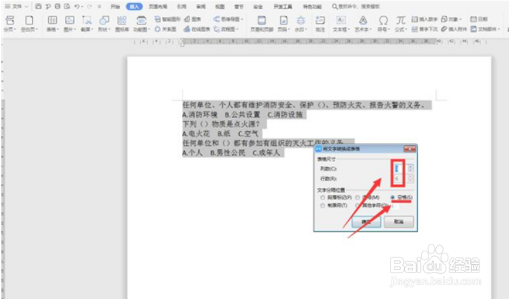Image resolution: width=509 pixels, height=299 pixels.
Task: Click the Print icon in quick access toolbar
Action: (57, 6)
